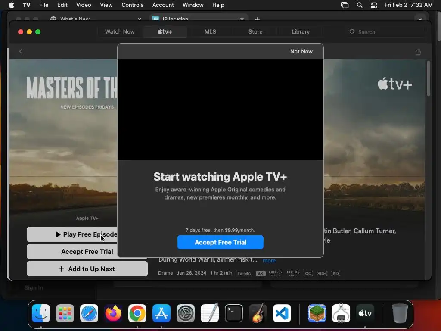This screenshot has width=441, height=331.
Task: Click the Search field in TV app
Action: click(x=385, y=32)
